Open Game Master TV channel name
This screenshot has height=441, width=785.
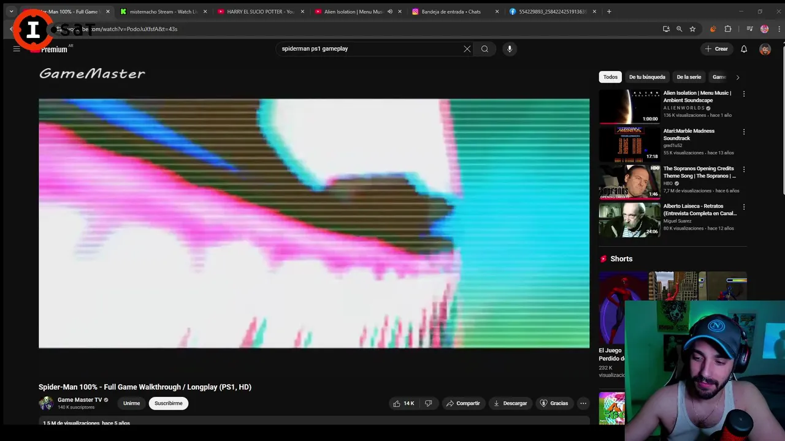click(x=80, y=400)
